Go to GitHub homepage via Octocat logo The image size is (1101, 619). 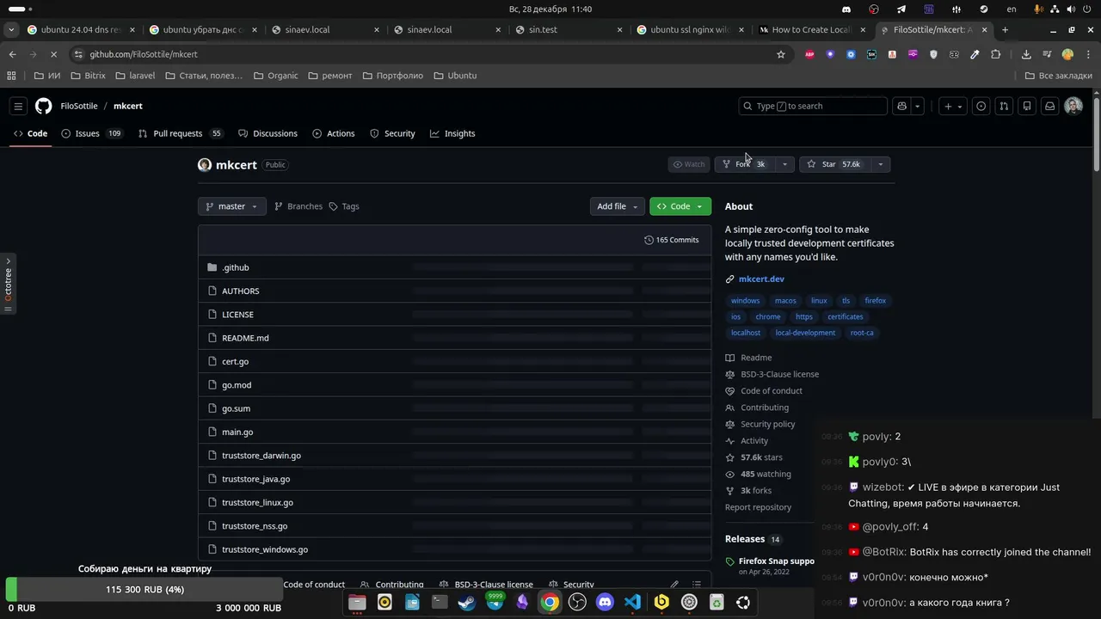tap(44, 106)
